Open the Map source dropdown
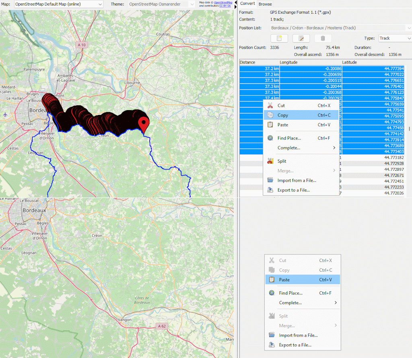The width and height of the screenshot is (412, 358). pos(59,4)
